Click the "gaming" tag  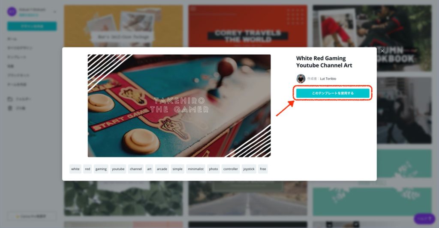click(x=101, y=169)
